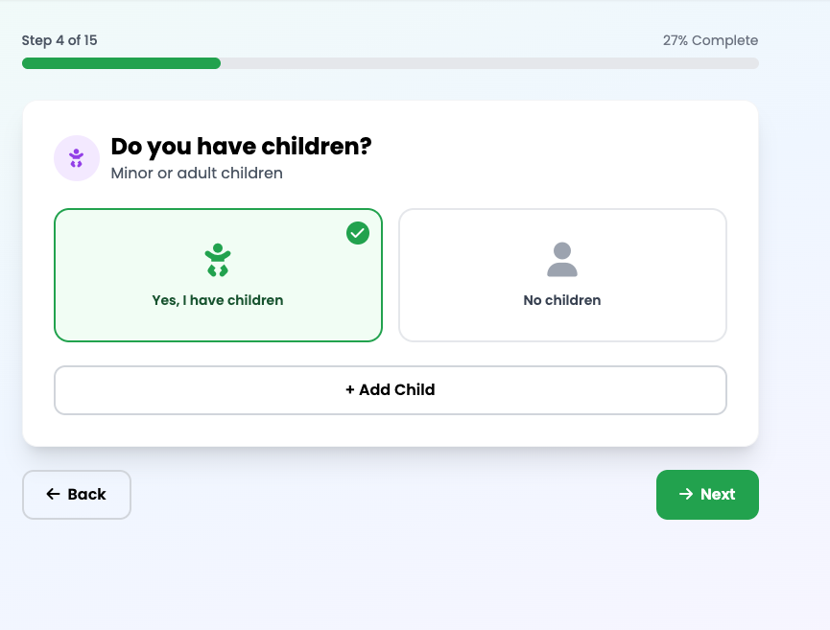Viewport: 830px width, 630px height.
Task: Click the right arrow icon in Next
Action: point(685,495)
